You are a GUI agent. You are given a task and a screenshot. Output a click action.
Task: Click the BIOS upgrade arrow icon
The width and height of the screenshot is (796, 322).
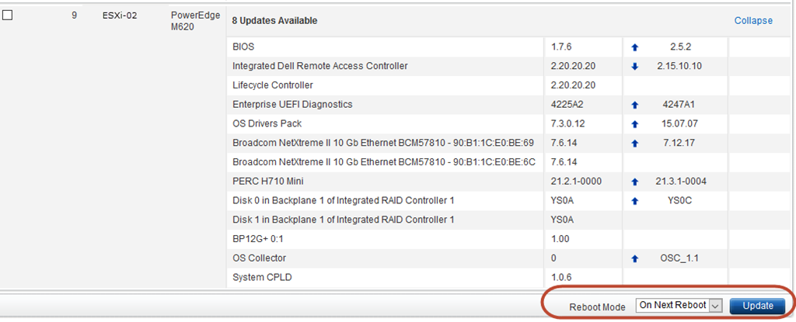point(634,47)
